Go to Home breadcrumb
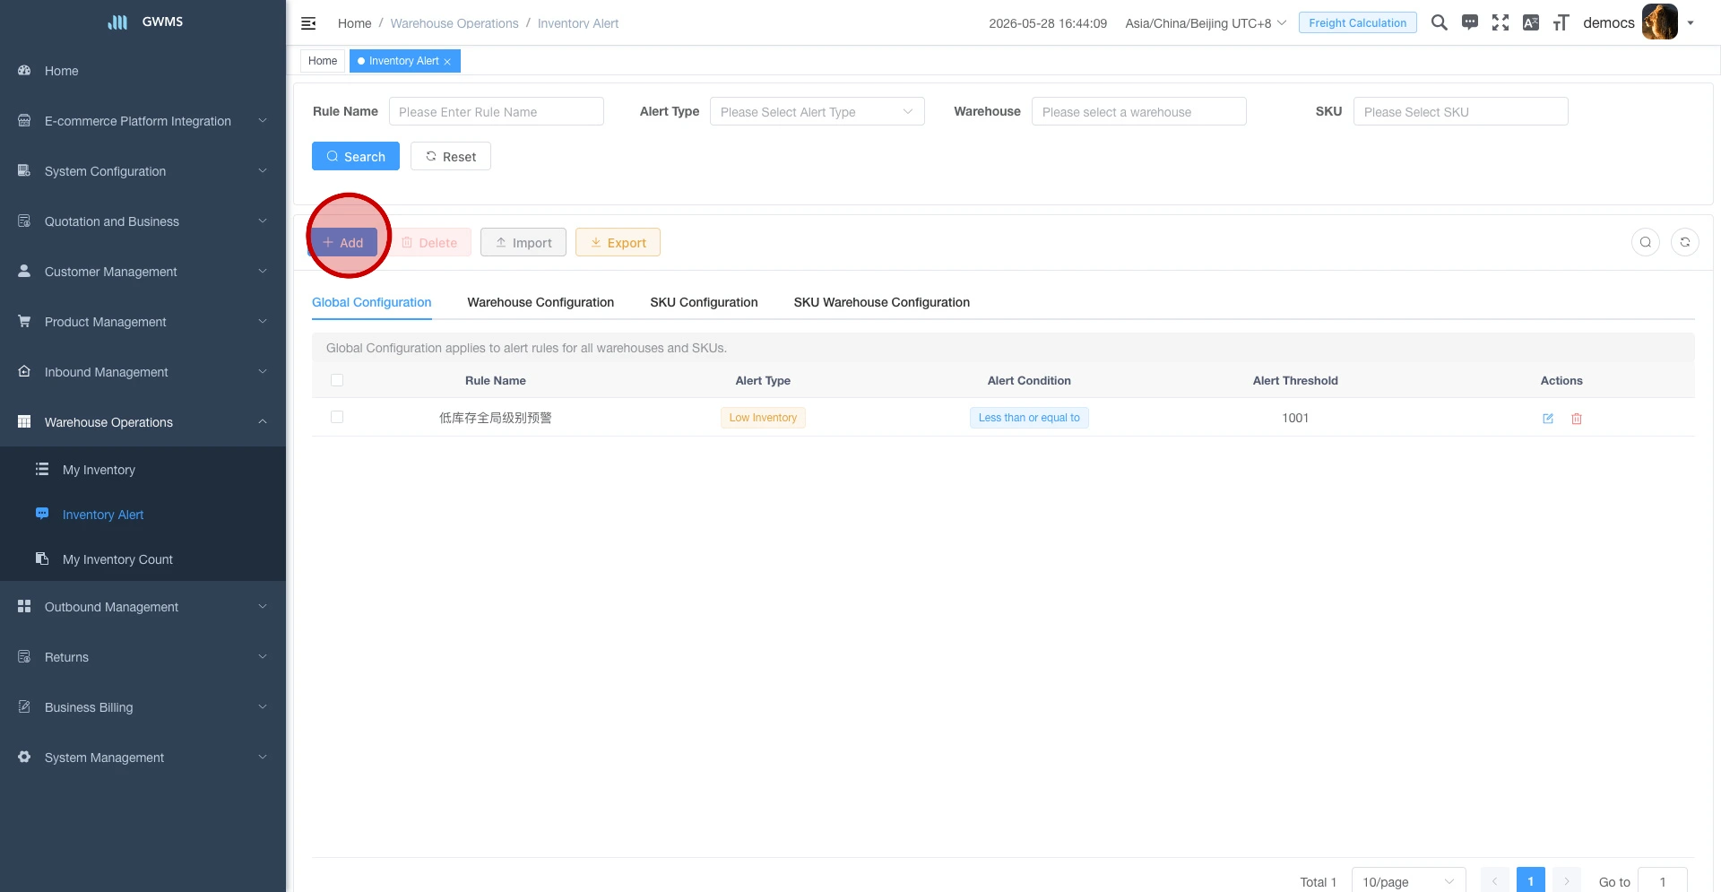 [x=354, y=23]
